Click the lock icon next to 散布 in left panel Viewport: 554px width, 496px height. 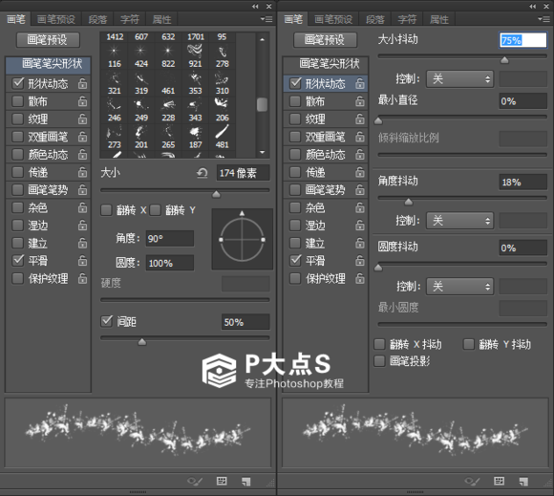(x=82, y=101)
